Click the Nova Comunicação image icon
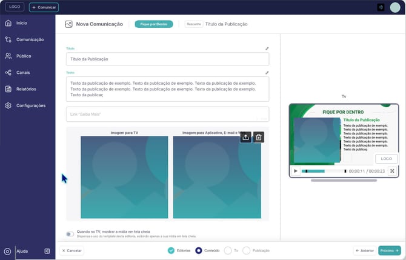This screenshot has height=260, width=406. 68,24
